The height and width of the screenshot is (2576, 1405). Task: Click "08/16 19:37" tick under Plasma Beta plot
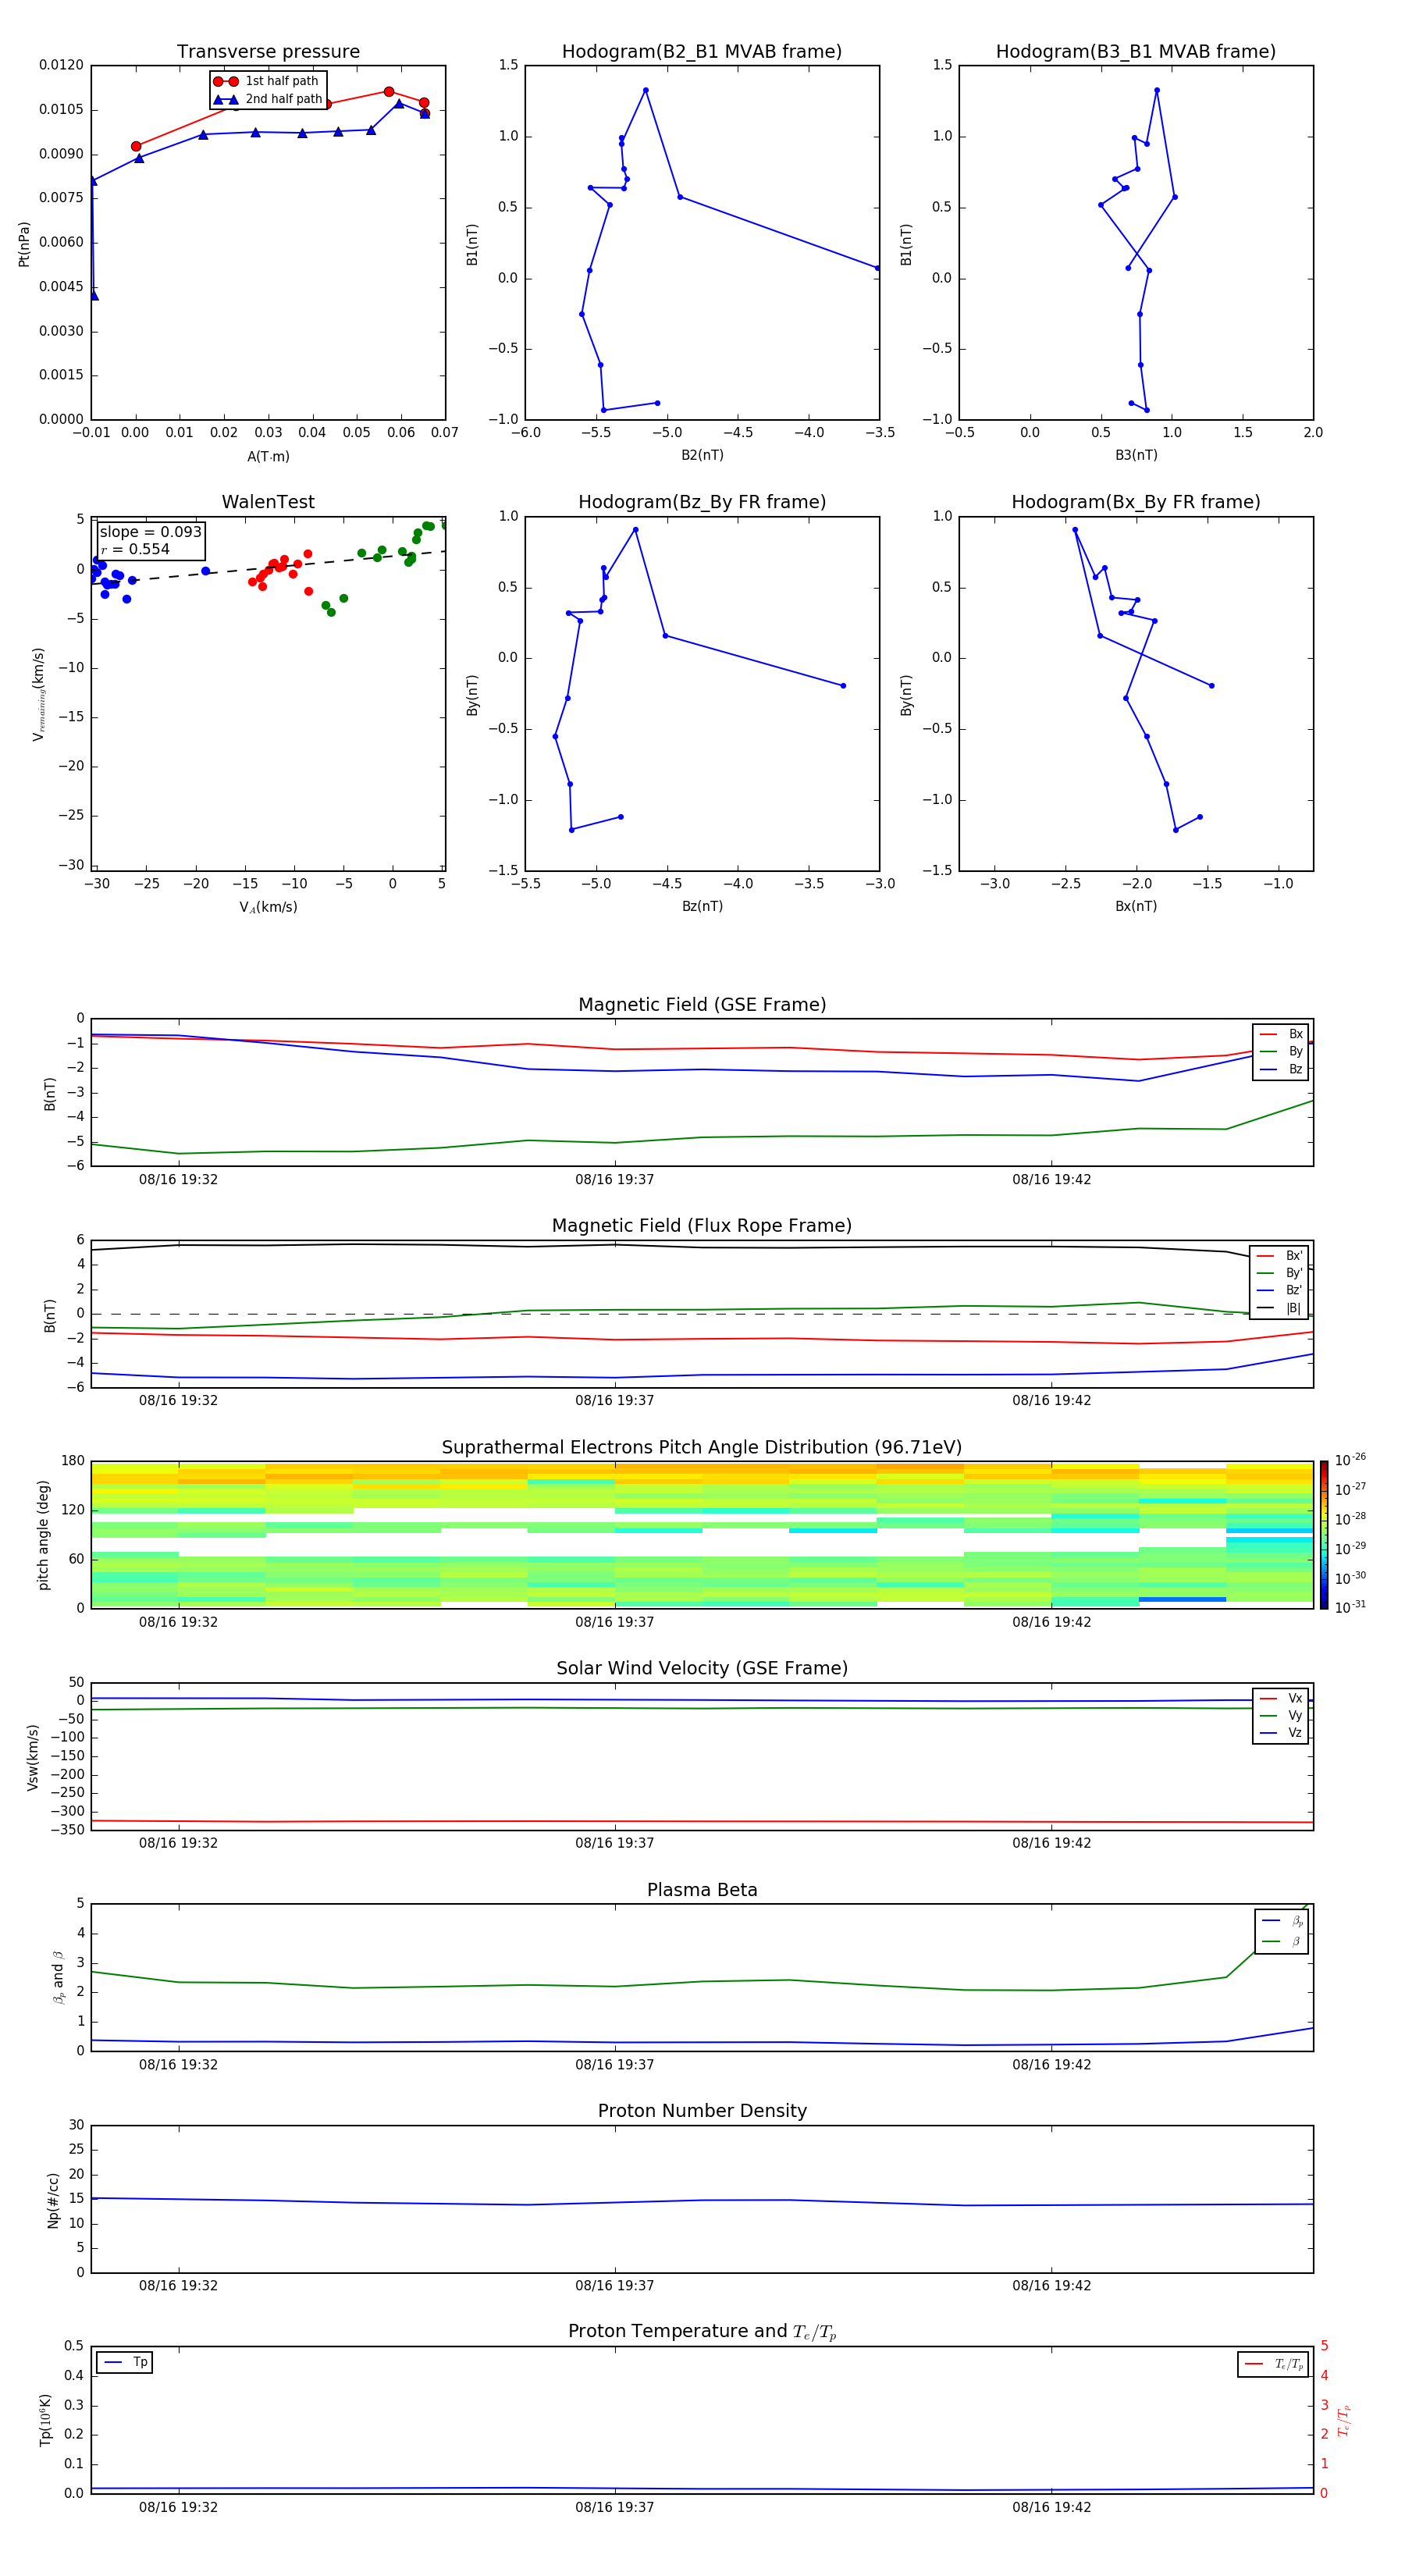tap(614, 2064)
